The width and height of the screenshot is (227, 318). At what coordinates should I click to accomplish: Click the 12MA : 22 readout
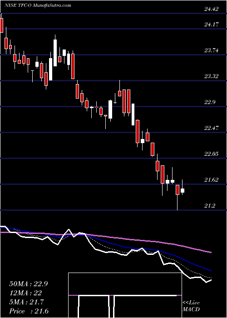coord(25,293)
